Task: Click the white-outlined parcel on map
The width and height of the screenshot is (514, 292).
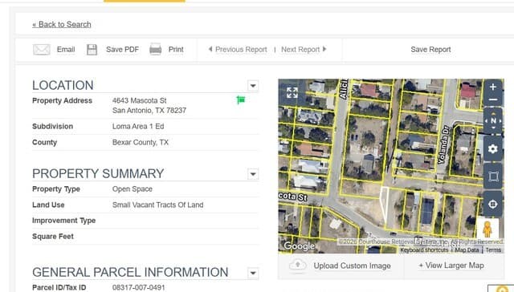Action: pos(384,206)
